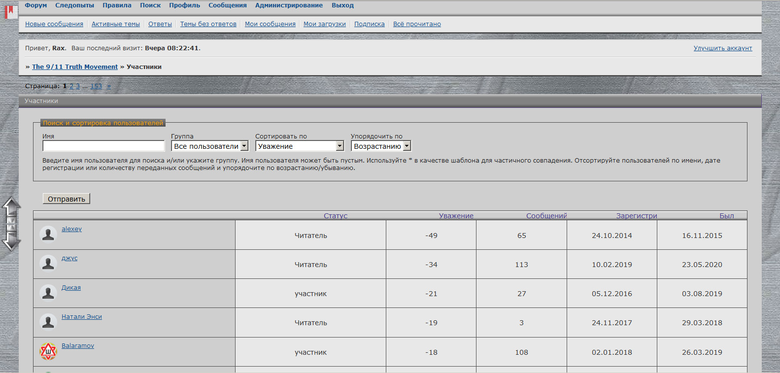
Task: Open джус's user profile link
Action: click(69, 258)
